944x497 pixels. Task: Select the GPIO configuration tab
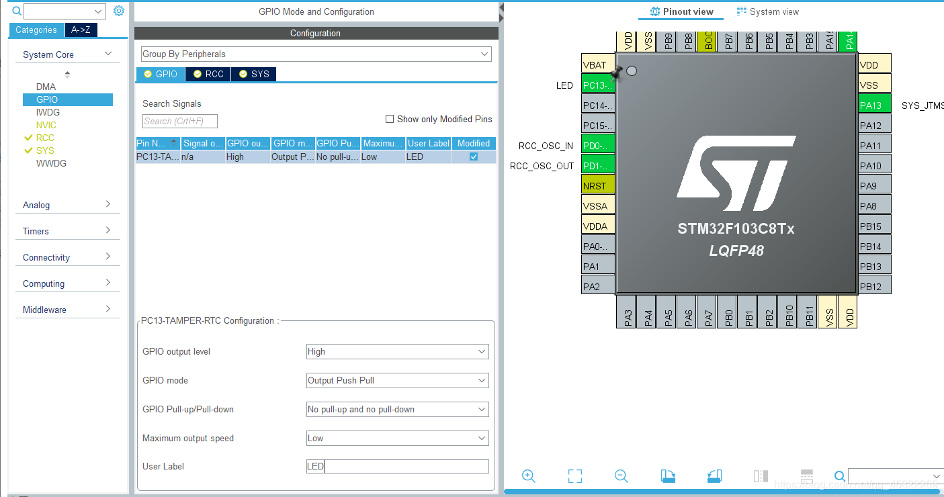pos(161,74)
